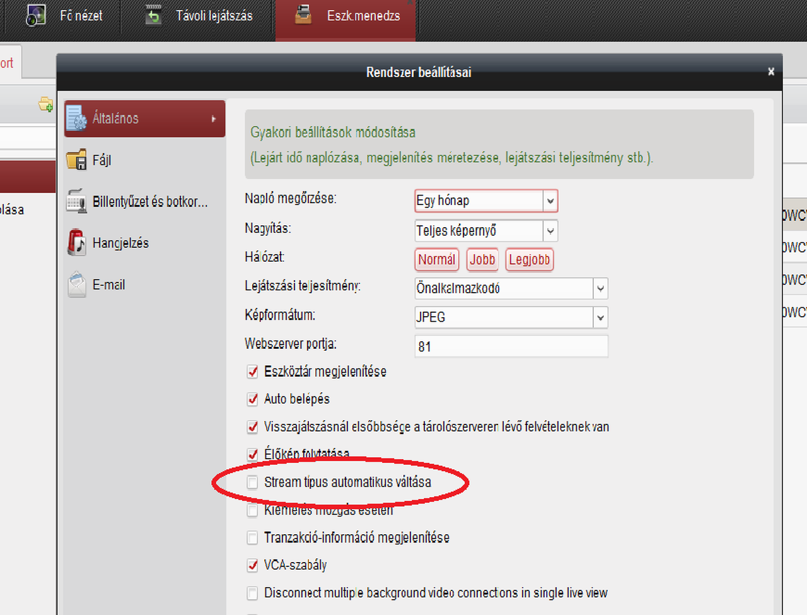This screenshot has height=615, width=807.
Task: Click the Képformátum label
Action: click(x=280, y=315)
